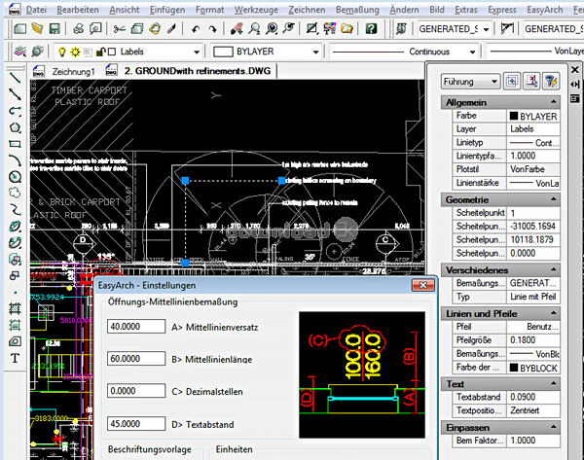This screenshot has height=460, width=584.
Task: Select the Arc tool
Action: pyautogui.click(x=15, y=160)
